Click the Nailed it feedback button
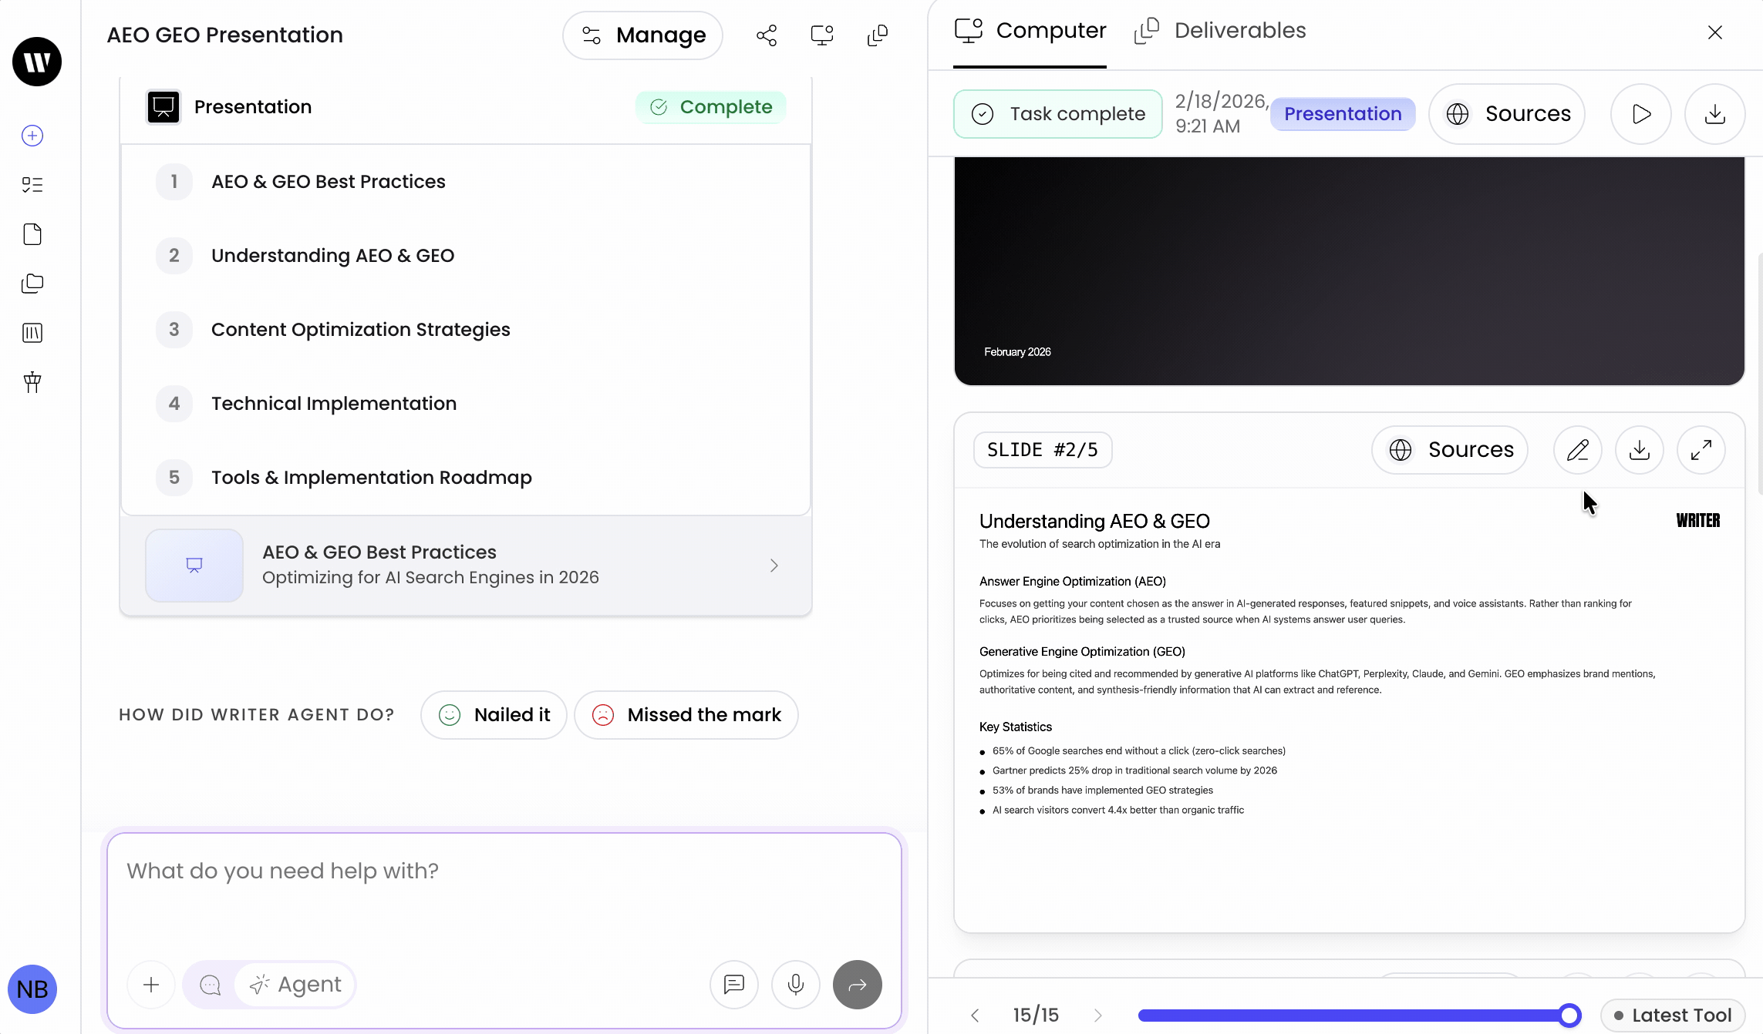 494,715
